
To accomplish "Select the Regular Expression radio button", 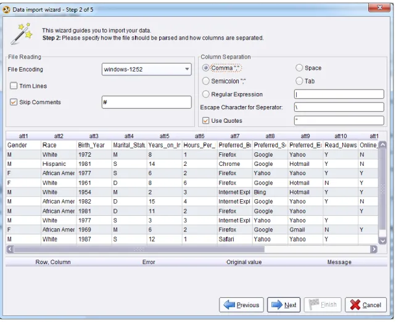I will pyautogui.click(x=206, y=94).
